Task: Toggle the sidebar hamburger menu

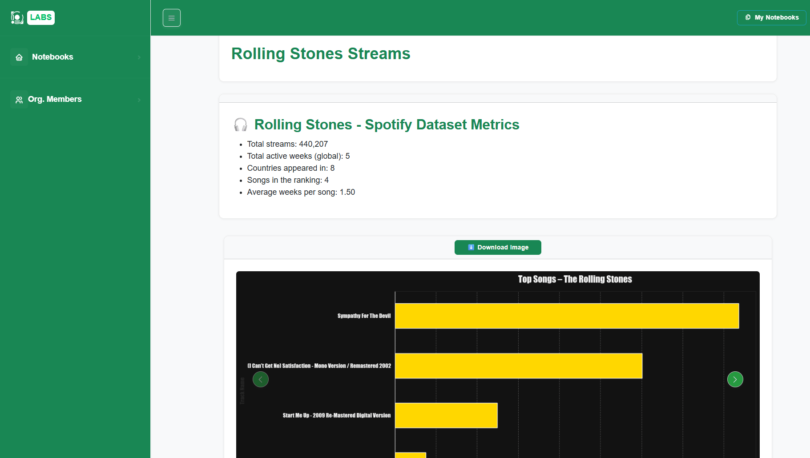Action: 172,18
